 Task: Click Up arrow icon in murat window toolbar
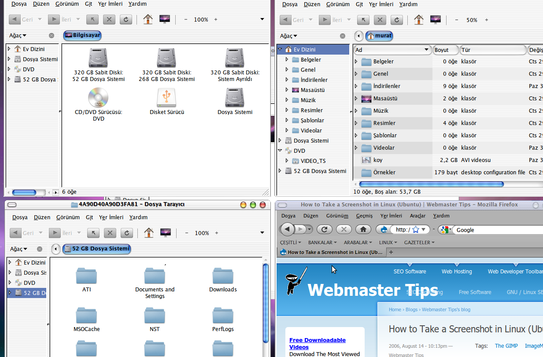click(x=363, y=20)
